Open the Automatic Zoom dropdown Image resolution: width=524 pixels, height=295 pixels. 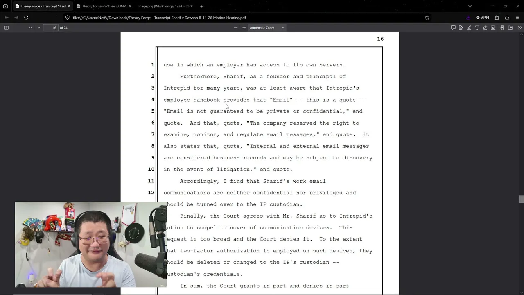pyautogui.click(x=267, y=27)
